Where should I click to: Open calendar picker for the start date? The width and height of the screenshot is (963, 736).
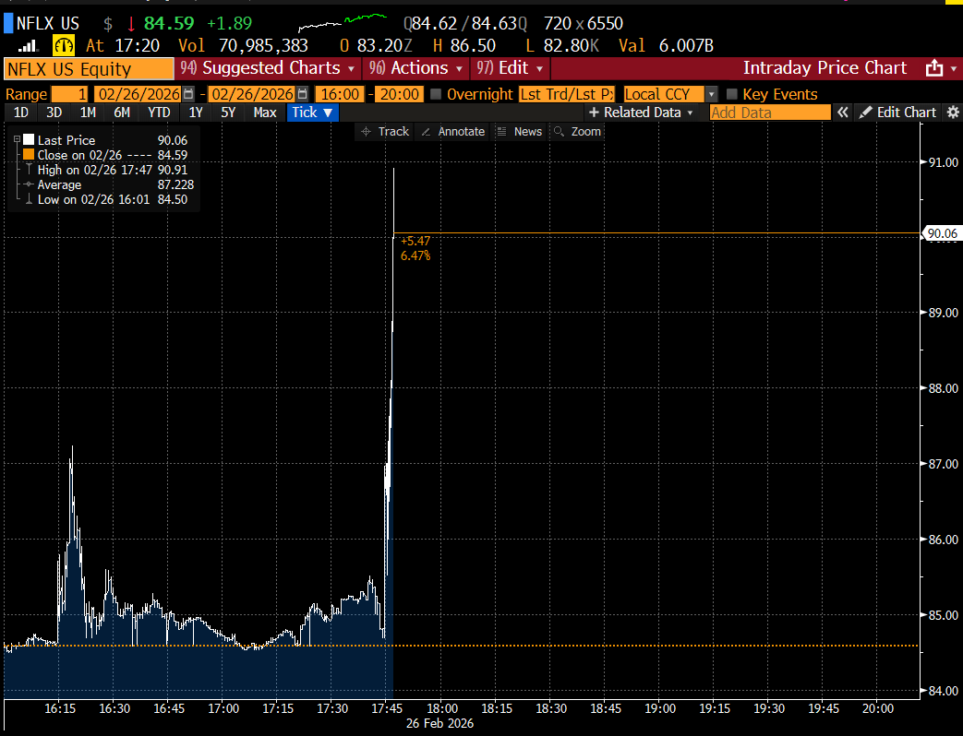[x=188, y=94]
